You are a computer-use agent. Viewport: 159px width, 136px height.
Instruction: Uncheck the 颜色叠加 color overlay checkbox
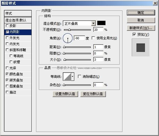7,74
